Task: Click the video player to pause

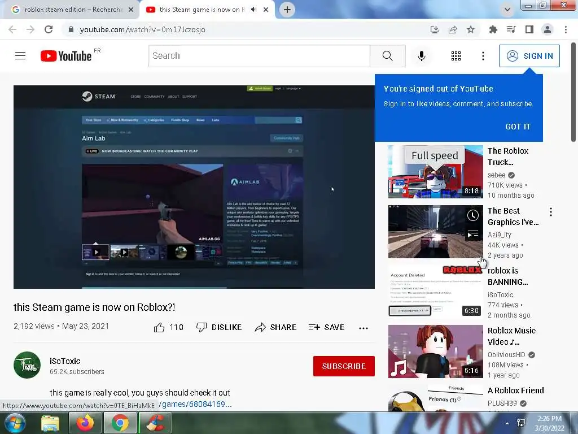Action: [194, 186]
